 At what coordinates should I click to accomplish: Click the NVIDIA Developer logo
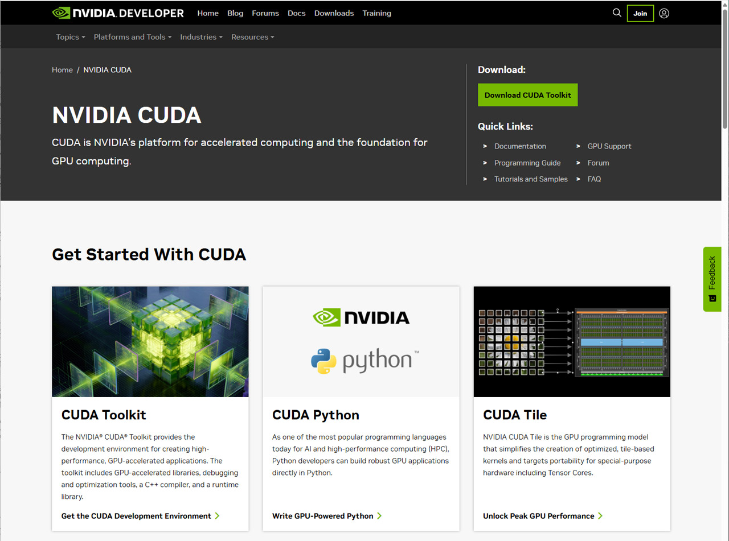(118, 13)
